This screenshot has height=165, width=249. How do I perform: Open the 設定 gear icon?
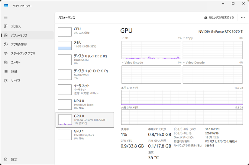coord(5,159)
